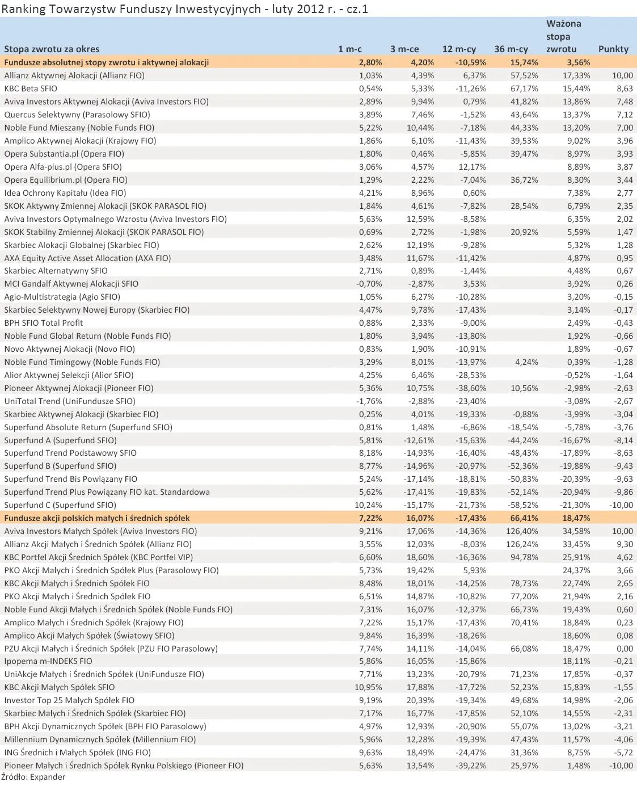Click 'Opera Equilibrium.pl (Opera FIO)'
637x786 pixels.
coord(66,180)
